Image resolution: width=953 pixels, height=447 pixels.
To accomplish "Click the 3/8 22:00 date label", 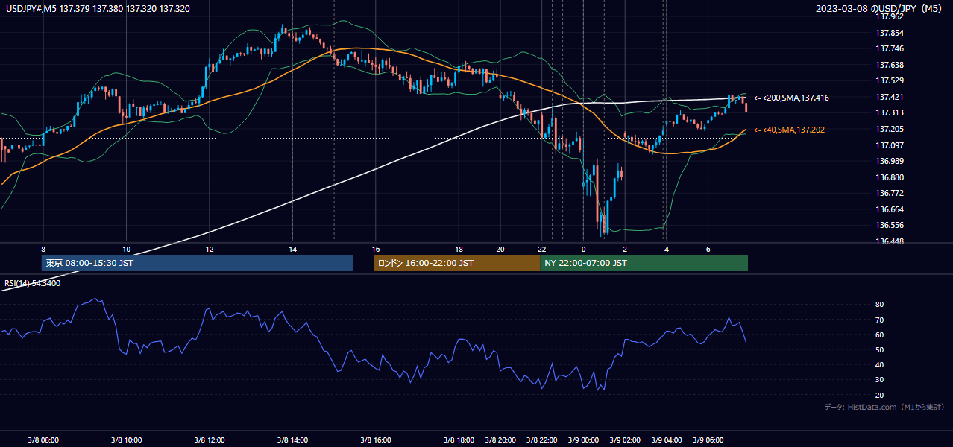I will click(x=542, y=440).
